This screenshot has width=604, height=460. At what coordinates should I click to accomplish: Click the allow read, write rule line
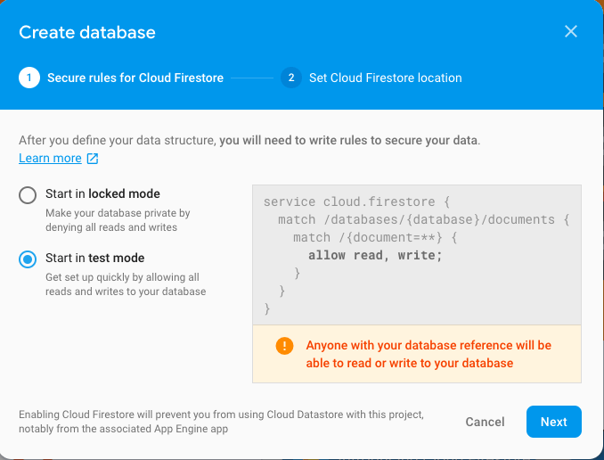coord(375,255)
